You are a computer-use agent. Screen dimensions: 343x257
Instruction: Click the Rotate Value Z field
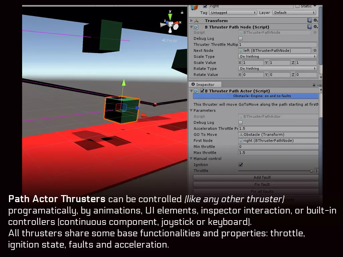click(306, 75)
